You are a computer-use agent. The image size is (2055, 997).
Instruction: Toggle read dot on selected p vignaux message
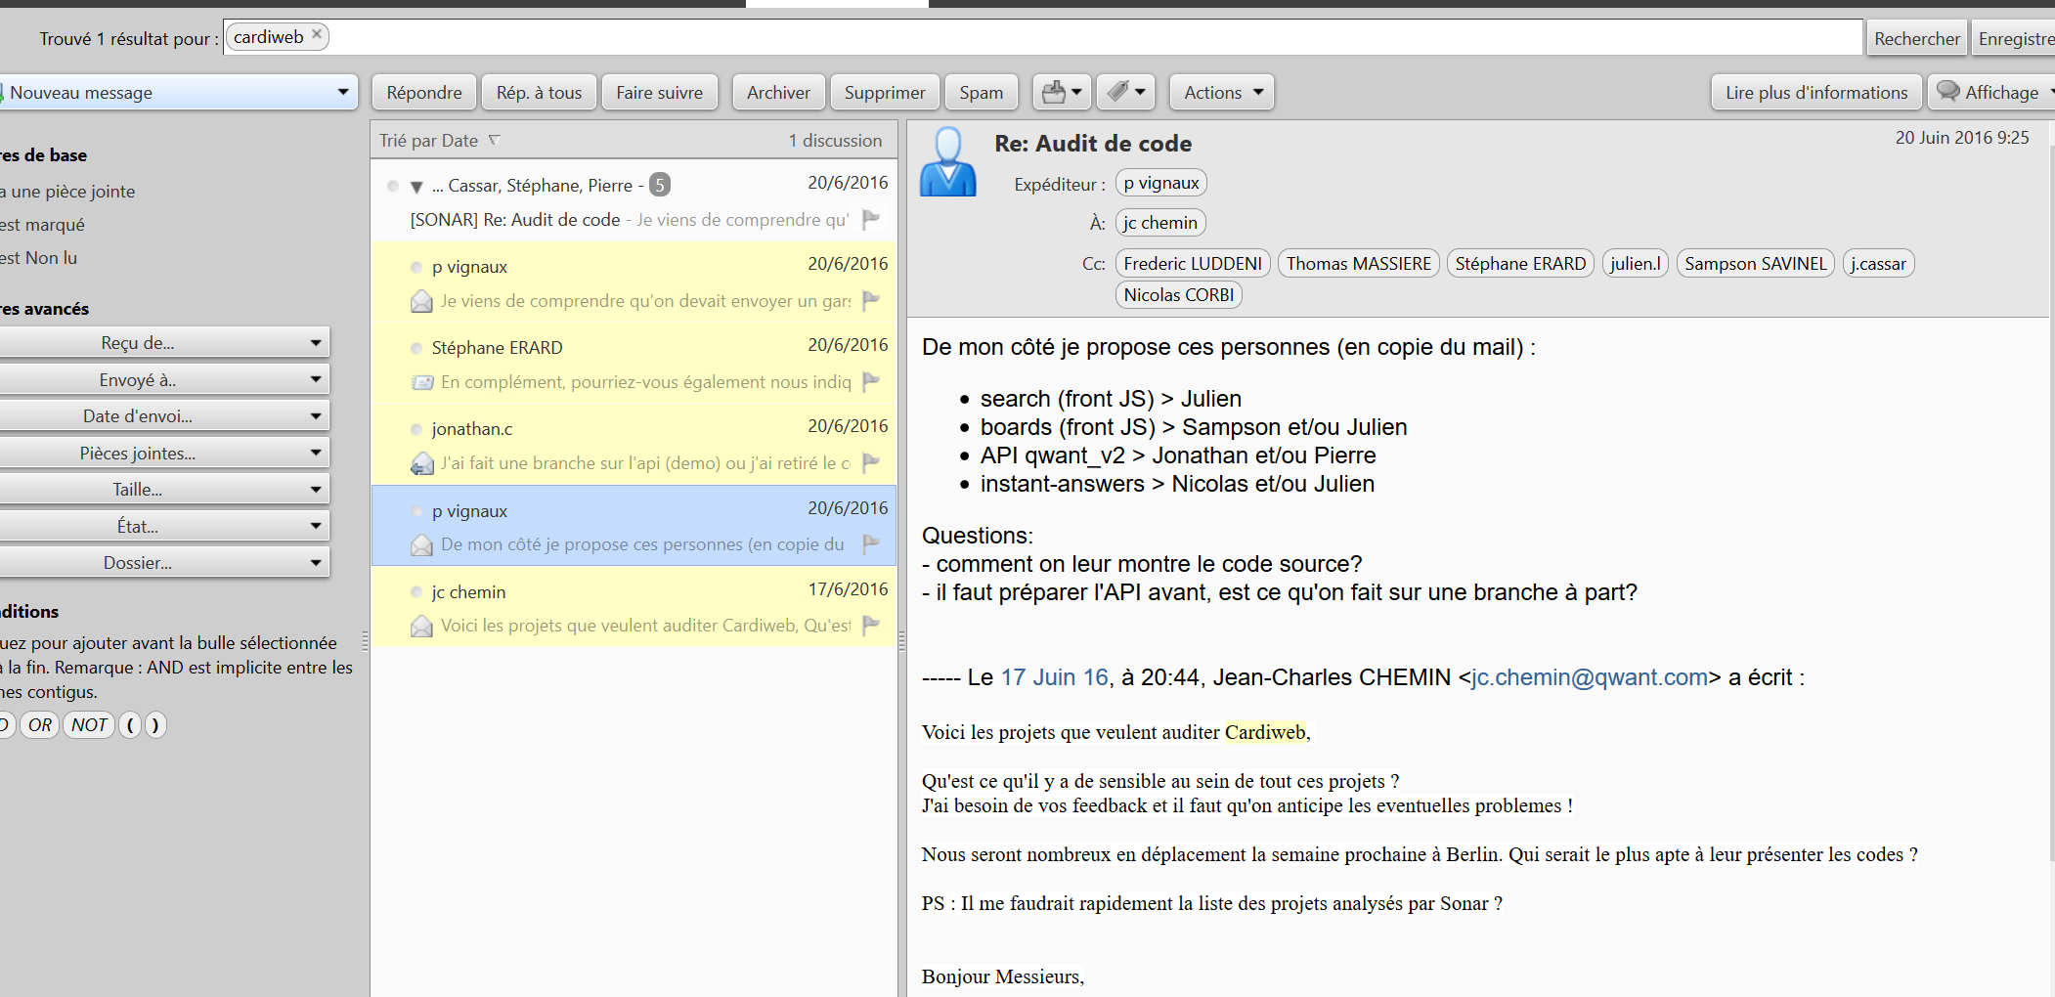coord(416,511)
